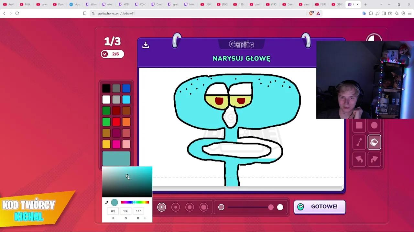
Task: Choose the second brush thickness
Action: [x=176, y=207]
